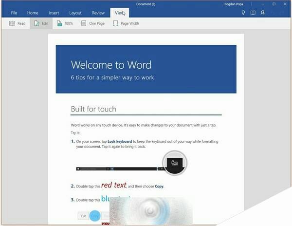The width and height of the screenshot is (292, 226).
Task: Open the File tab
Action: (14, 13)
